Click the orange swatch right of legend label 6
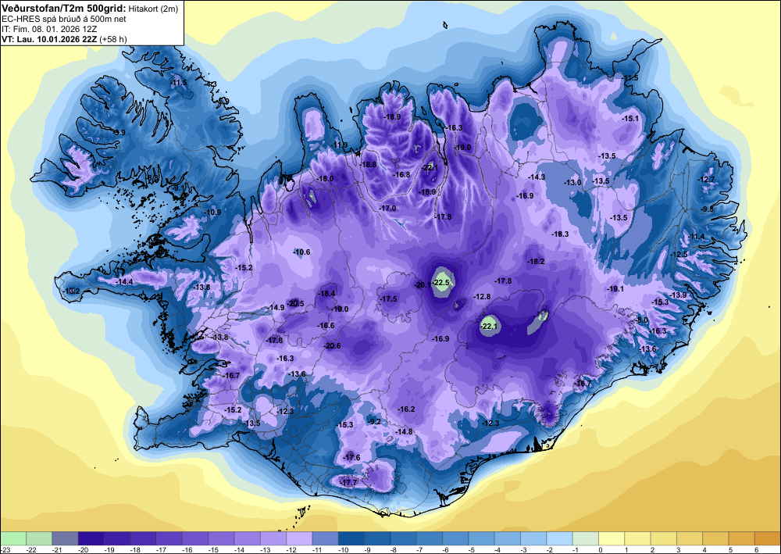Viewport: 781px width, 554px height. click(x=768, y=538)
